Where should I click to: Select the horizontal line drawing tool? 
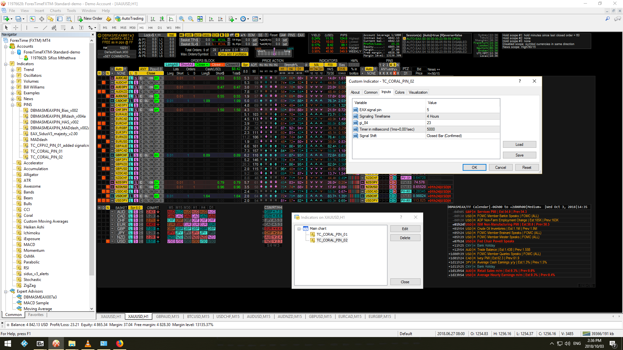point(36,28)
